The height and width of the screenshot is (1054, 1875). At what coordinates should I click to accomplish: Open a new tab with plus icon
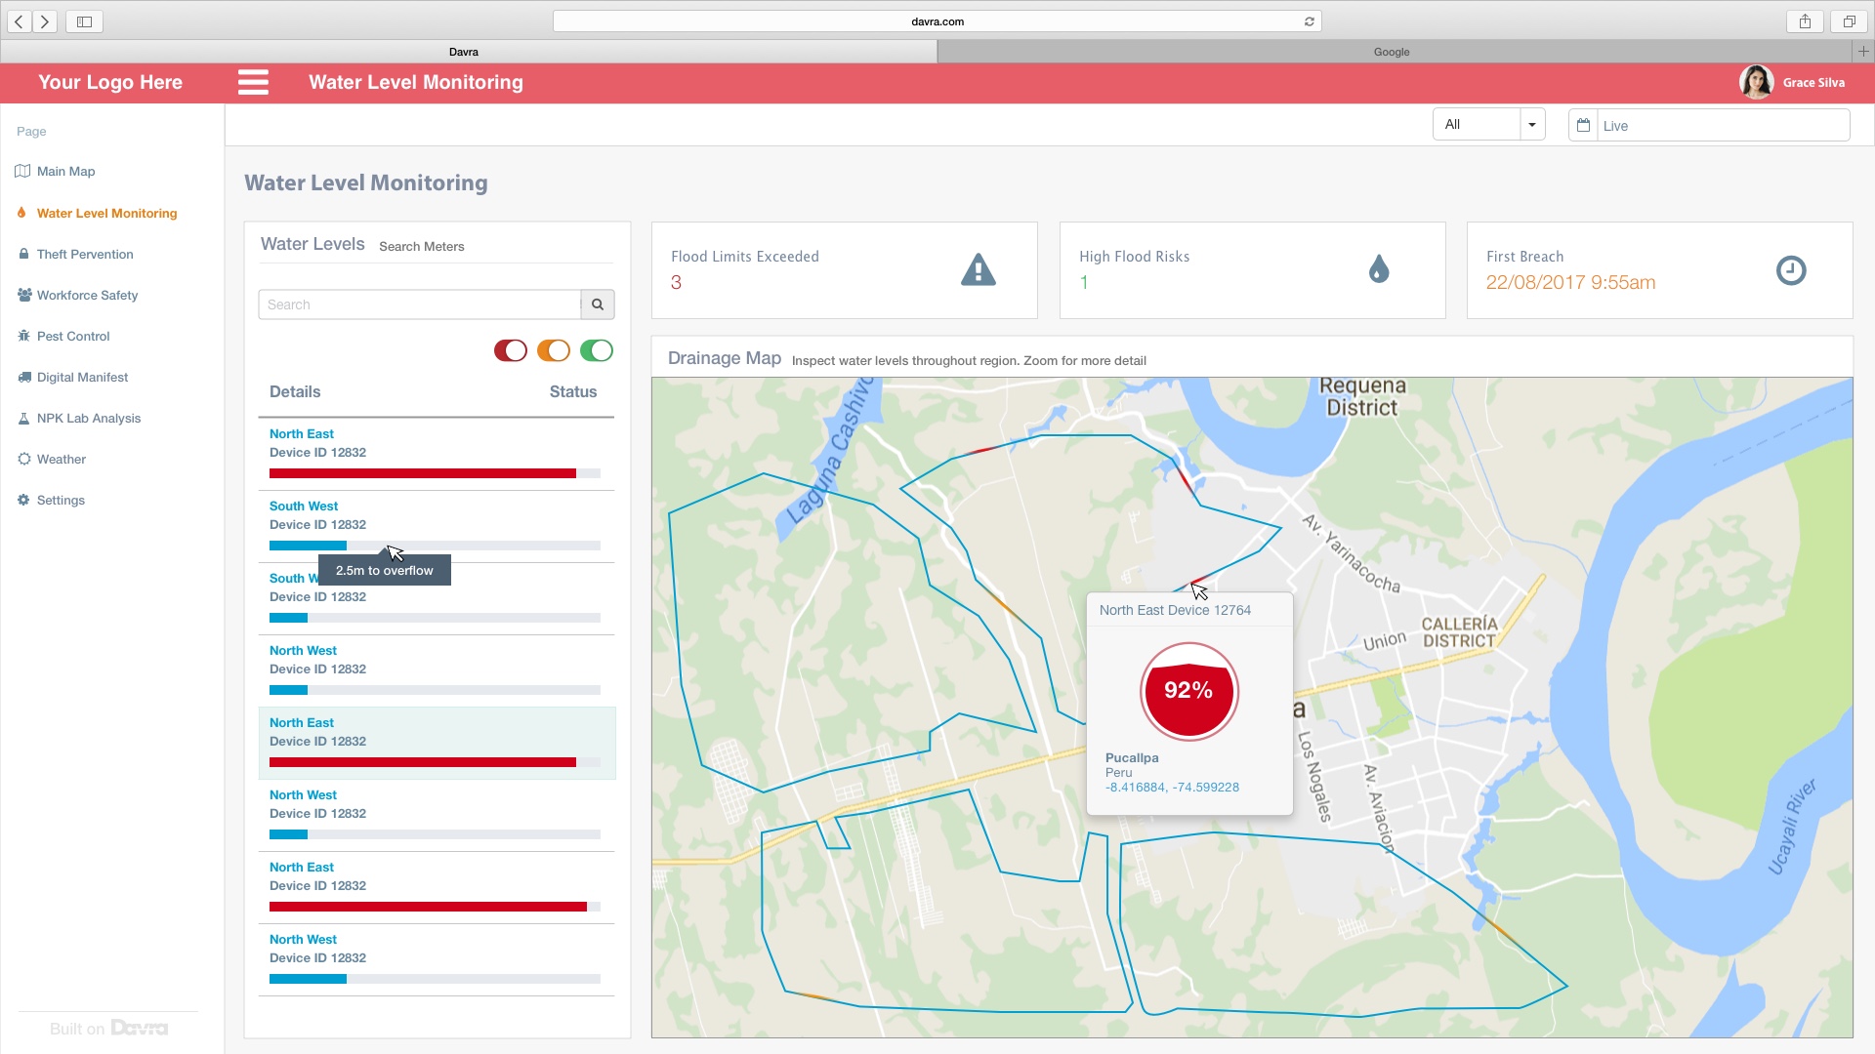tap(1863, 51)
